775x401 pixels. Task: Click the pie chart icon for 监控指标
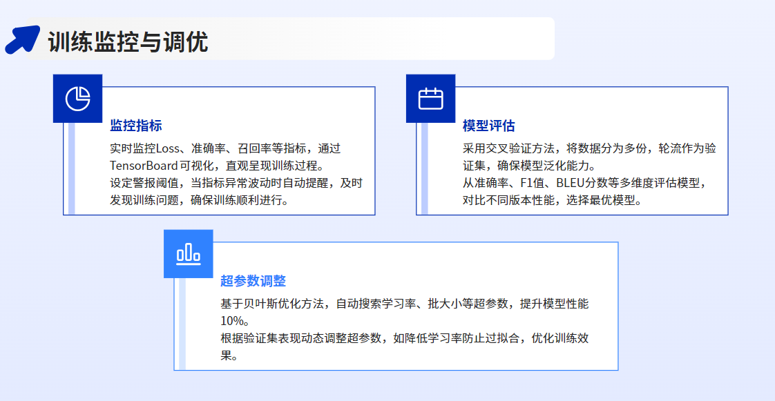[x=77, y=98]
